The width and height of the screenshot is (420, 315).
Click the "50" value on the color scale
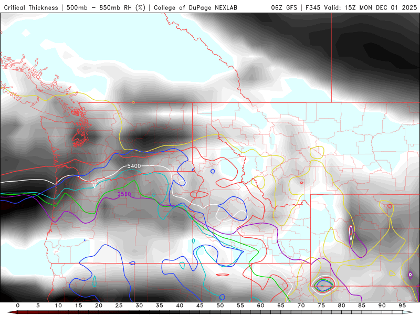tap(220, 306)
